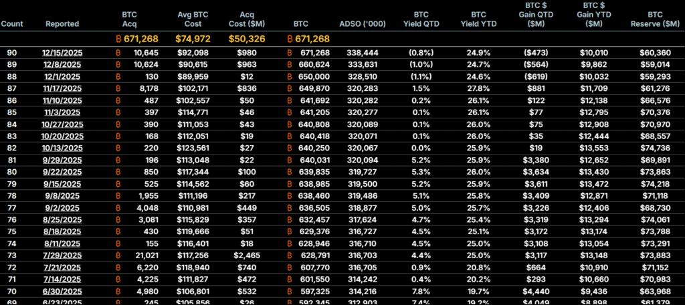Click the $10,010 gain YTD cell

click(x=594, y=53)
